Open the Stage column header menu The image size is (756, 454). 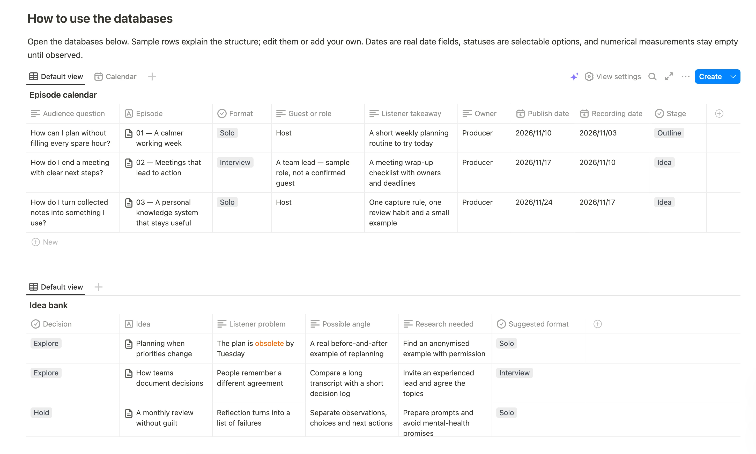pos(678,114)
